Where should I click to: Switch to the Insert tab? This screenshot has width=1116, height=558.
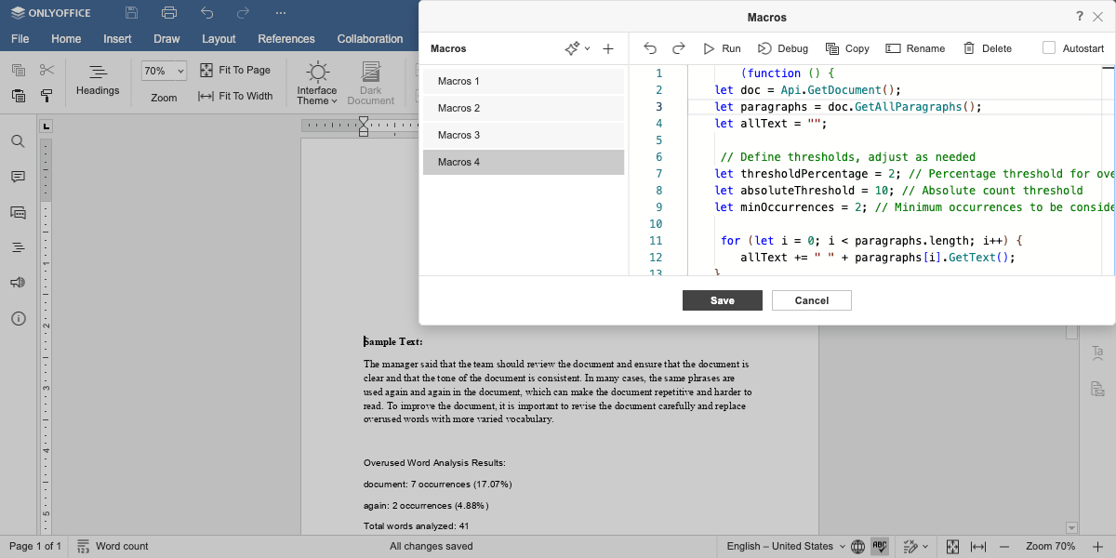[117, 39]
